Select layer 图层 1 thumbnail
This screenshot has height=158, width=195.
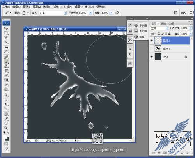(x=158, y=49)
